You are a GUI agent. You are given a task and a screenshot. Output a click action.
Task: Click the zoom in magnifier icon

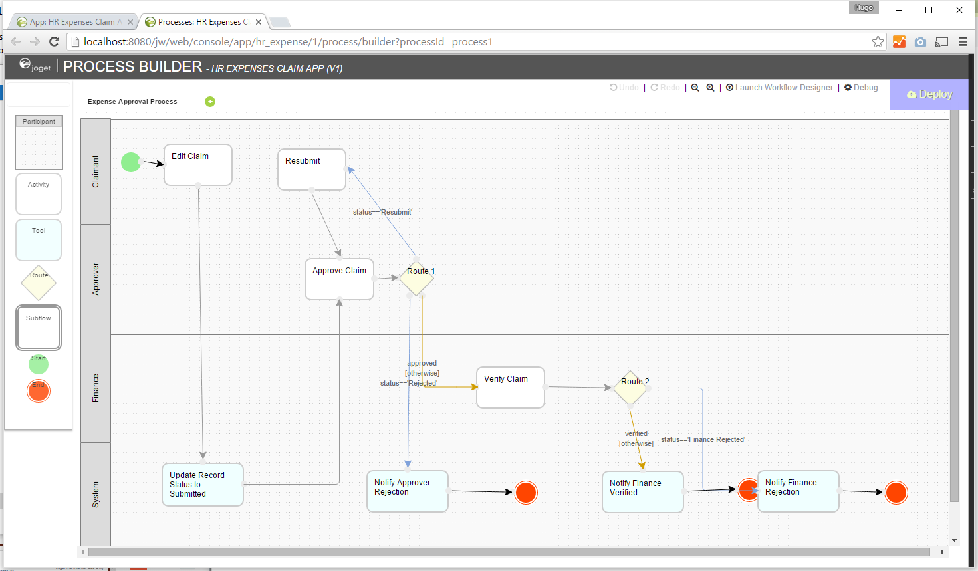pos(711,88)
